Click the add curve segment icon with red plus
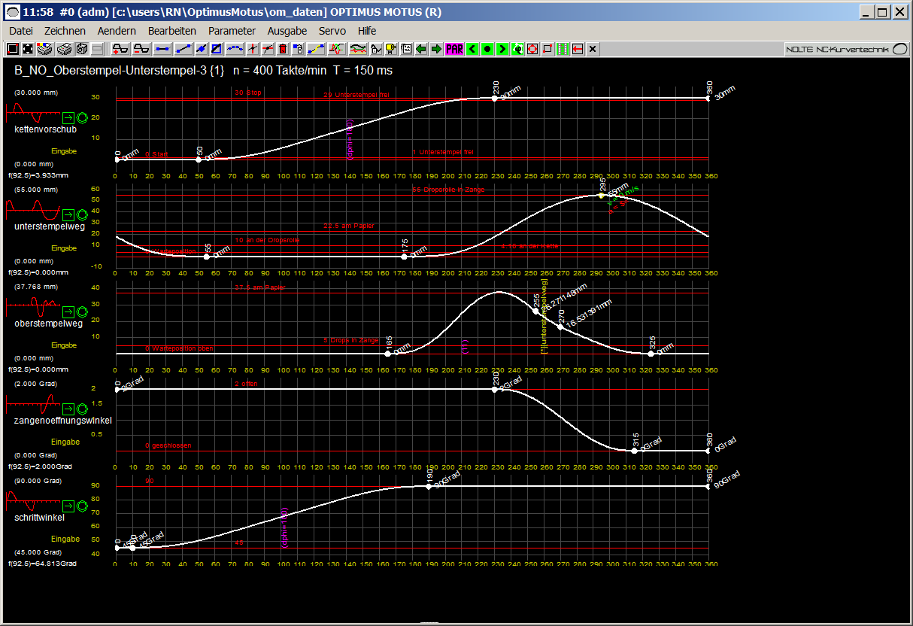 120,49
